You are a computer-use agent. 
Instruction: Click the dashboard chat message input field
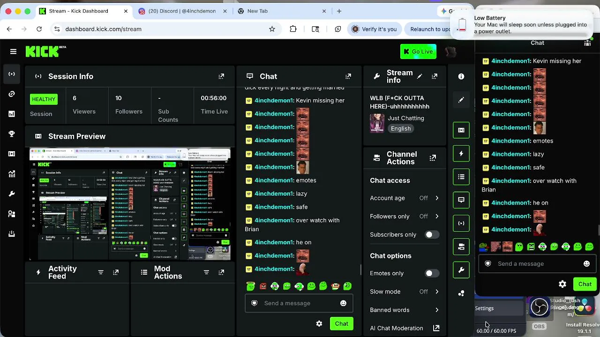[299, 303]
